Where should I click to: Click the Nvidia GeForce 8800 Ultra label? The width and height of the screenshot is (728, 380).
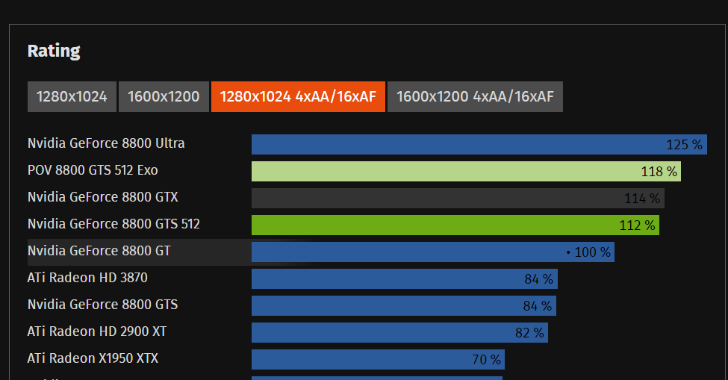pos(106,143)
